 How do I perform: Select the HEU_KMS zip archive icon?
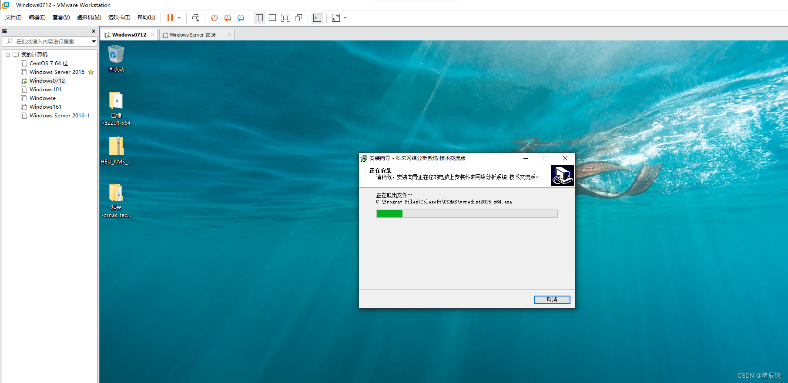[116, 150]
